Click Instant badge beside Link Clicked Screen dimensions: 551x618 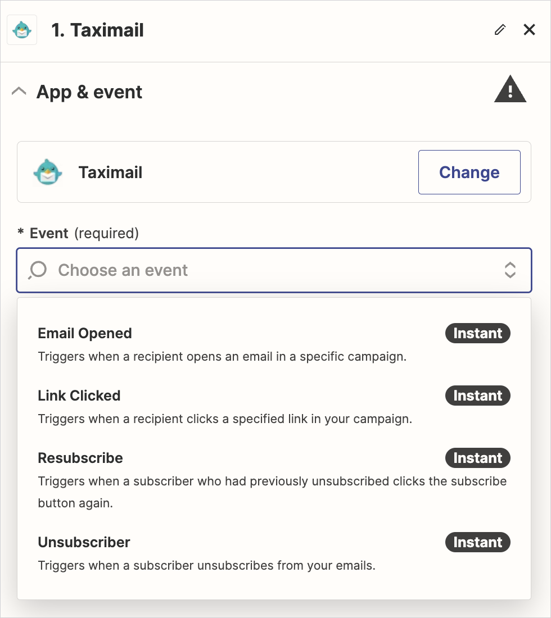[477, 396]
